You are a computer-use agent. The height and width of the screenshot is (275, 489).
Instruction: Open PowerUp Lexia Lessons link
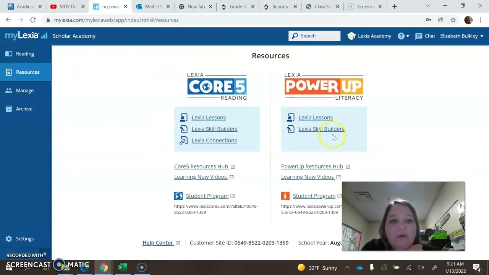pyautogui.click(x=316, y=118)
